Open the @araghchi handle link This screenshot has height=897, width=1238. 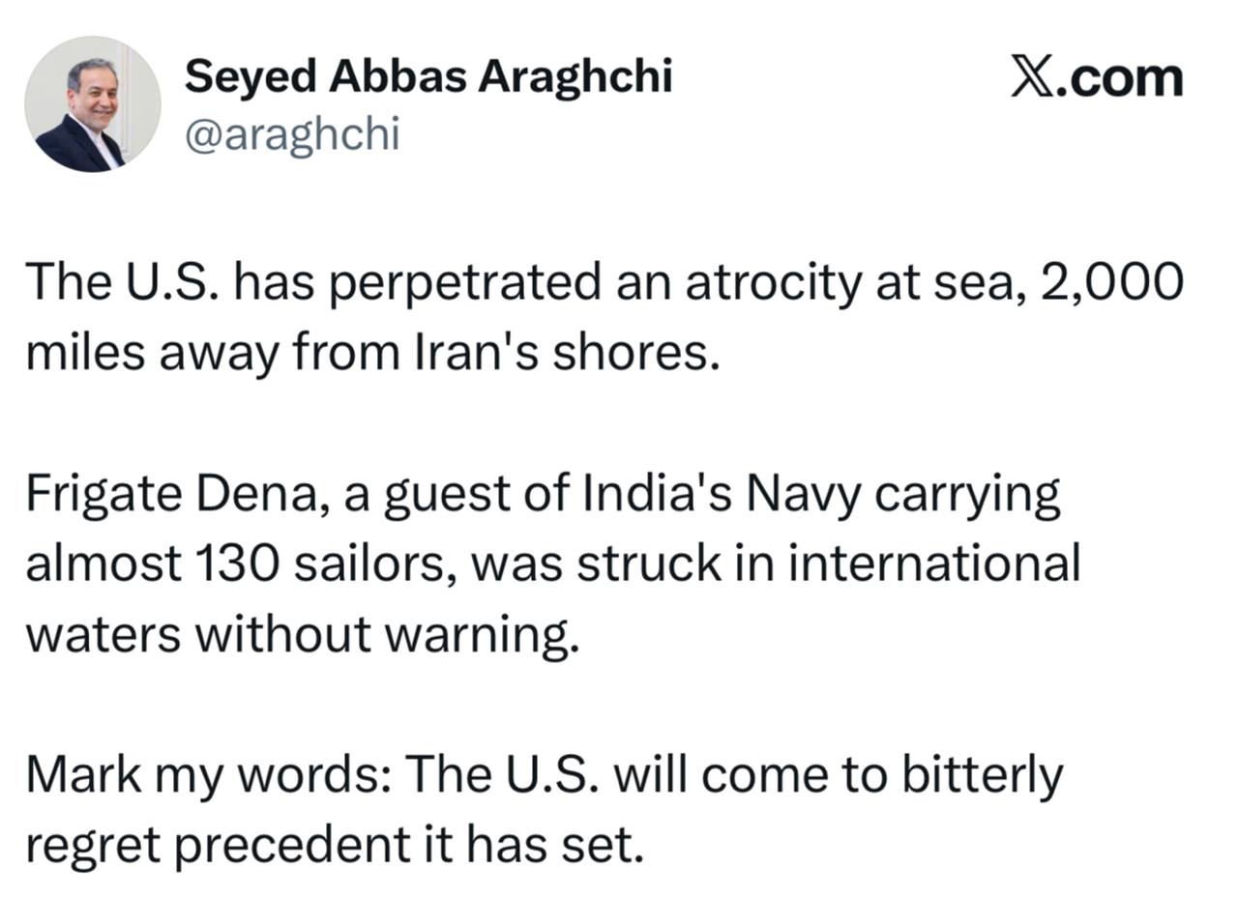[x=291, y=134]
